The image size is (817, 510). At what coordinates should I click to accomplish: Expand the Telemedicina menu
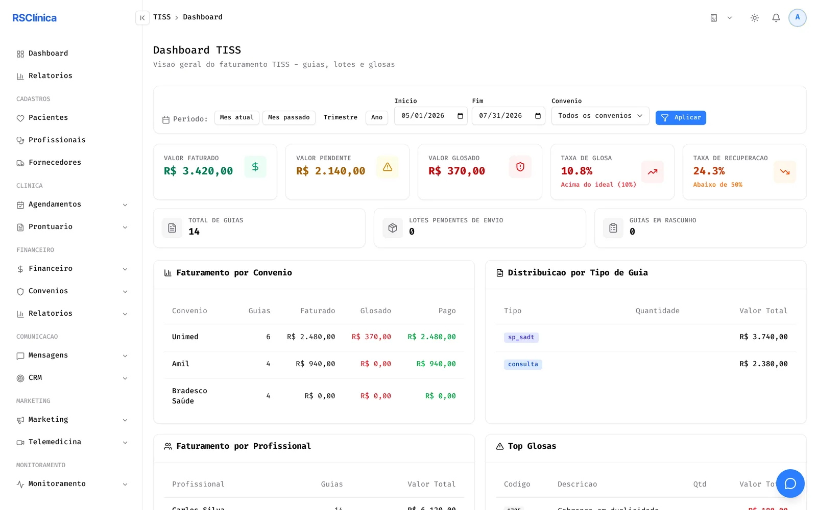[x=71, y=442]
